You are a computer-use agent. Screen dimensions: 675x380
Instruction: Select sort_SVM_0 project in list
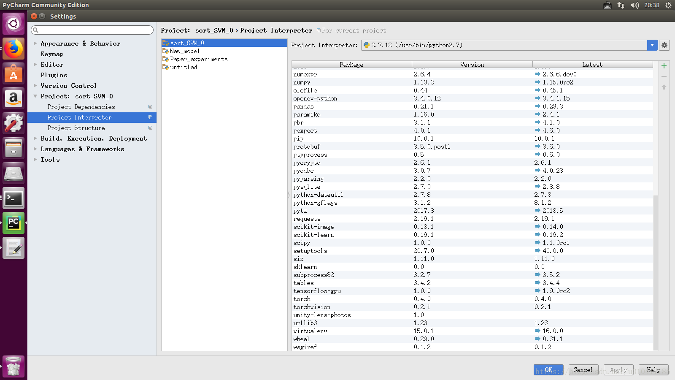(x=224, y=43)
